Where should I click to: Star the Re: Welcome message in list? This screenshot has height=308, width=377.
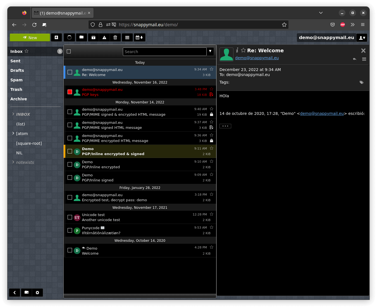[x=211, y=69]
